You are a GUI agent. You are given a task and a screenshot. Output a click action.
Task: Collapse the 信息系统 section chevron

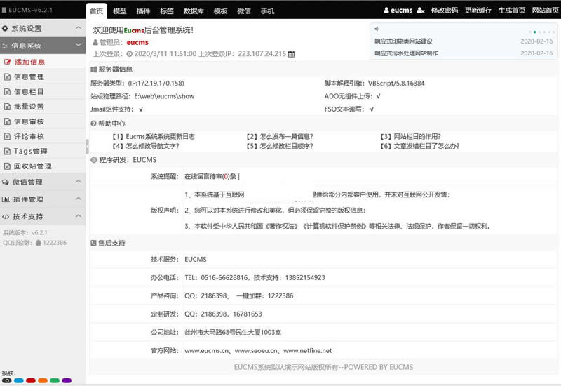(77, 46)
